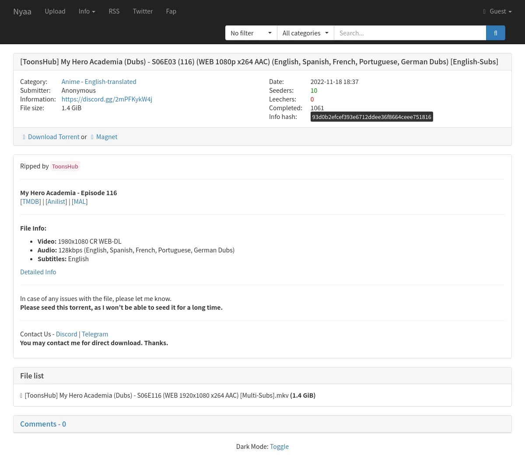Toggle dark mode at page bottom
The height and width of the screenshot is (455, 525).
point(279,446)
